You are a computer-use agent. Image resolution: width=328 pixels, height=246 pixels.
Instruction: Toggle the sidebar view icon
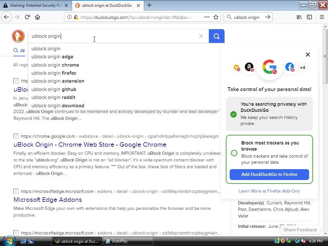coord(309,17)
